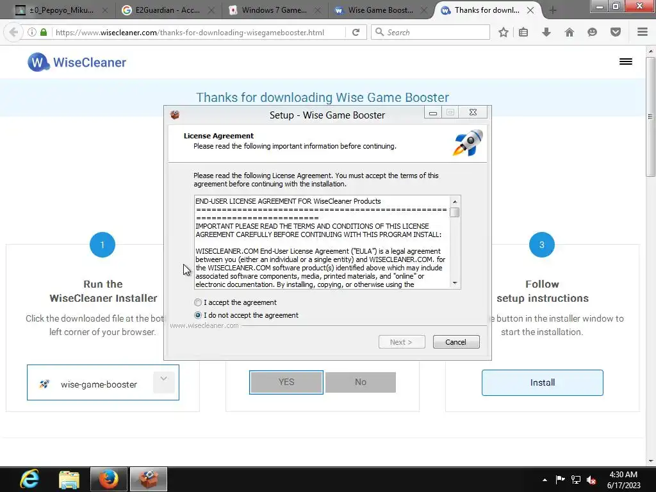
Task: Click "Follow setup instructions" heading
Action: (x=542, y=291)
